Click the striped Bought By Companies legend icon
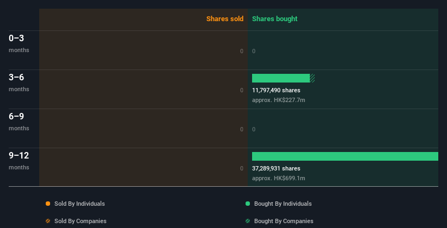447x228 pixels. pyautogui.click(x=248, y=221)
